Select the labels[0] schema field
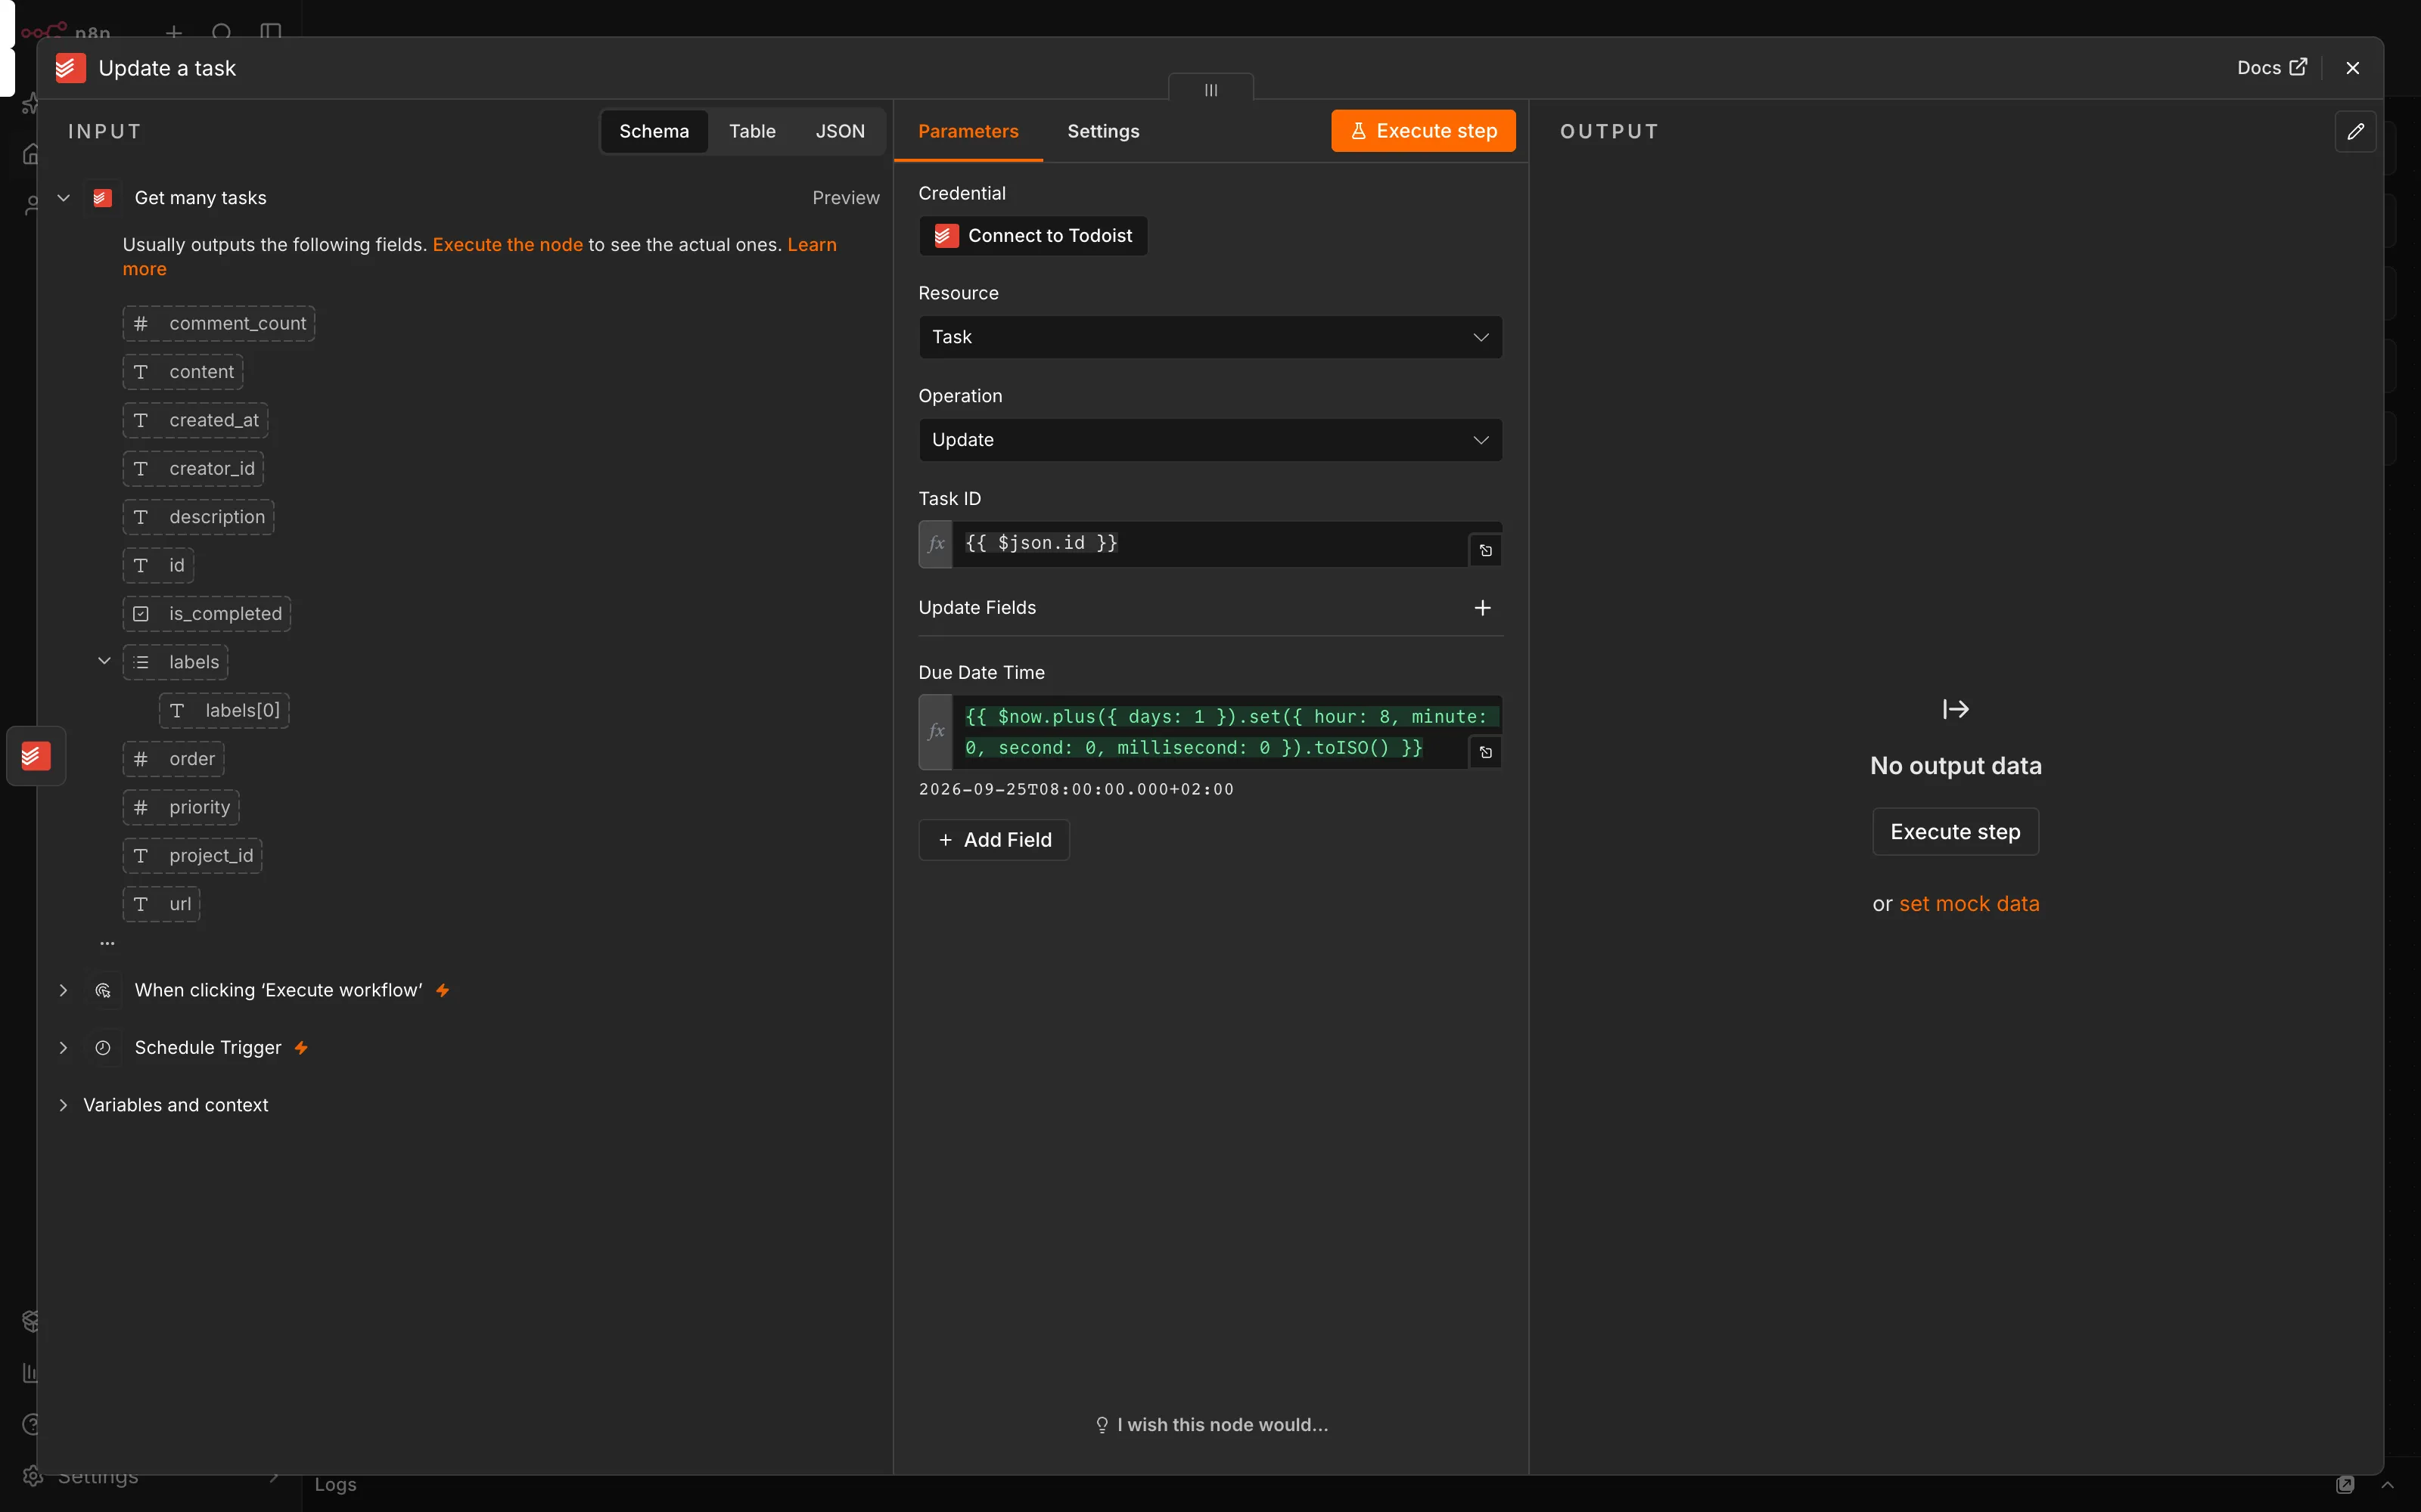 224,711
